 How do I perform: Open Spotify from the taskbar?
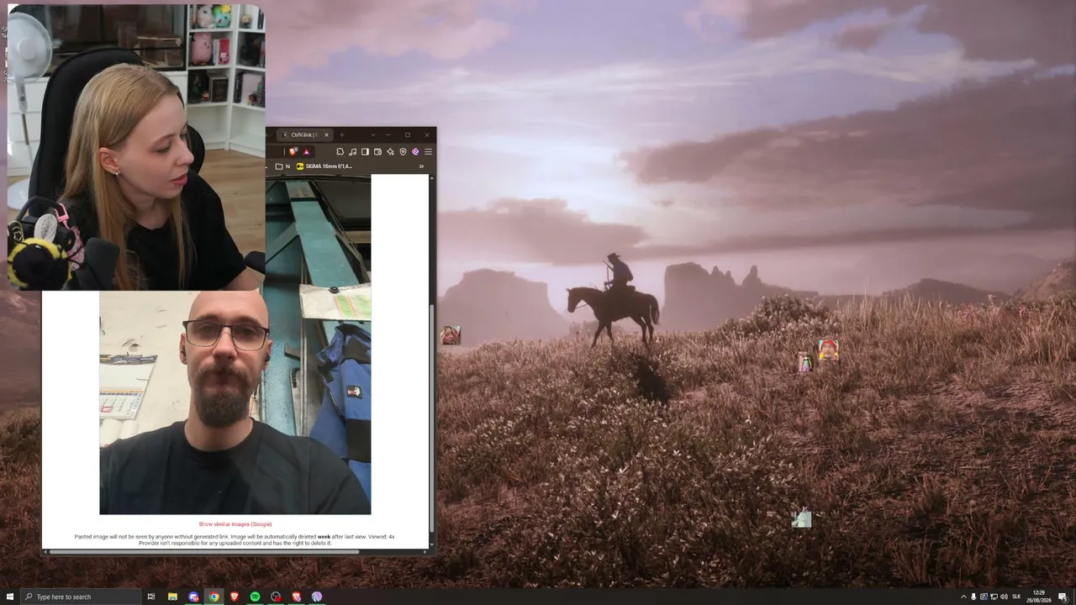(x=256, y=597)
